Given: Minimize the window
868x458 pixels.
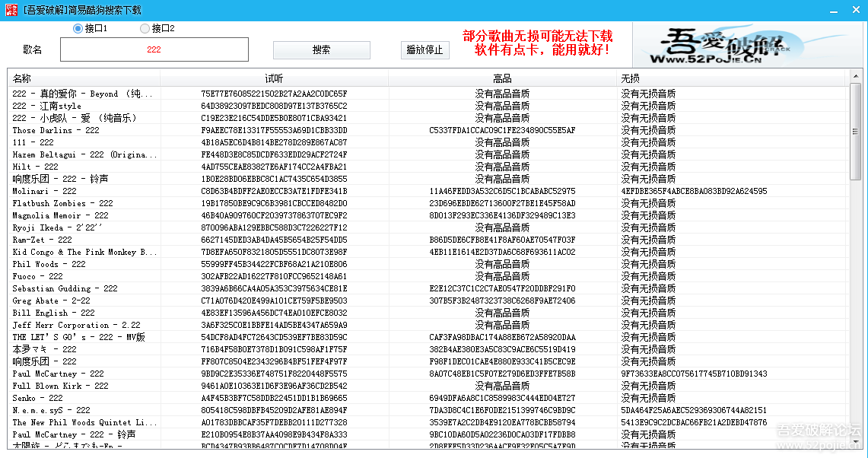Looking at the screenshot, I should [834, 10].
